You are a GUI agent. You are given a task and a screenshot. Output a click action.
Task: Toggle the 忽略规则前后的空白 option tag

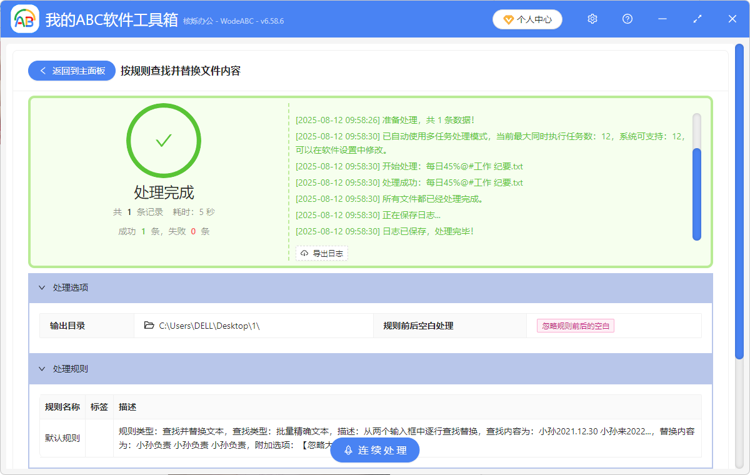point(575,325)
